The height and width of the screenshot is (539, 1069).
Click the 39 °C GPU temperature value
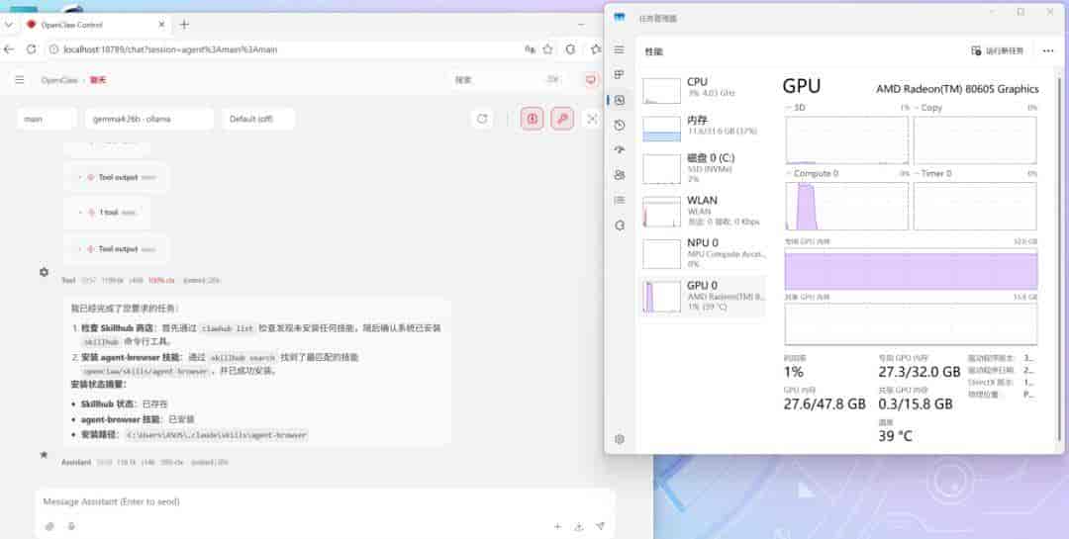pyautogui.click(x=895, y=436)
